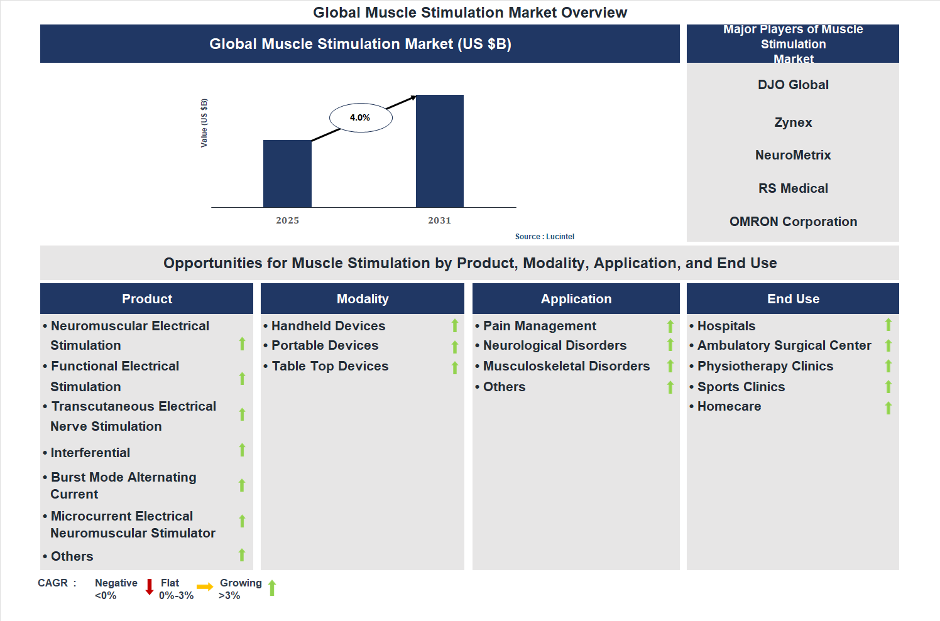Toggle the arrow beside Portable Devices
Screen dimensions: 940x621
click(x=455, y=346)
